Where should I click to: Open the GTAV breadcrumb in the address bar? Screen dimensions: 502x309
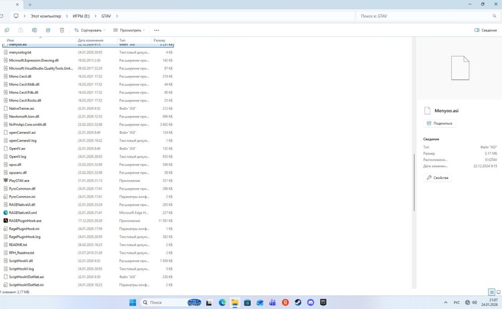point(106,16)
